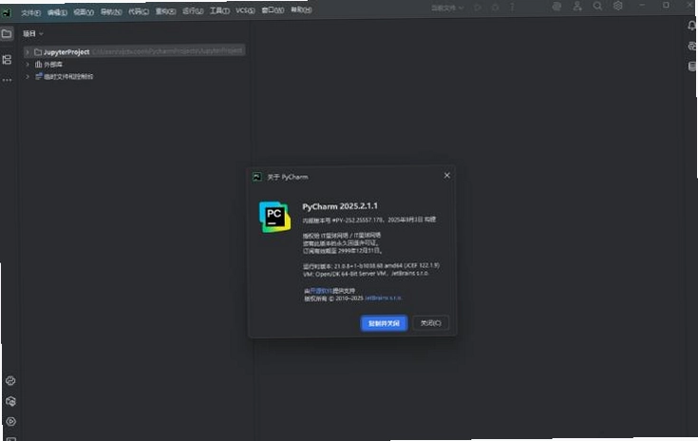Open IDE settings gear icon
698x441 pixels.
[618, 6]
